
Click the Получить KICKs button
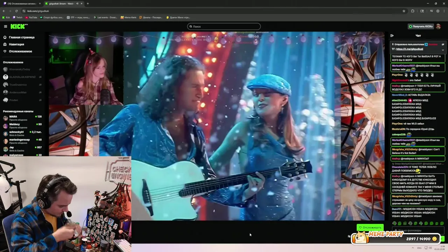(420, 26)
